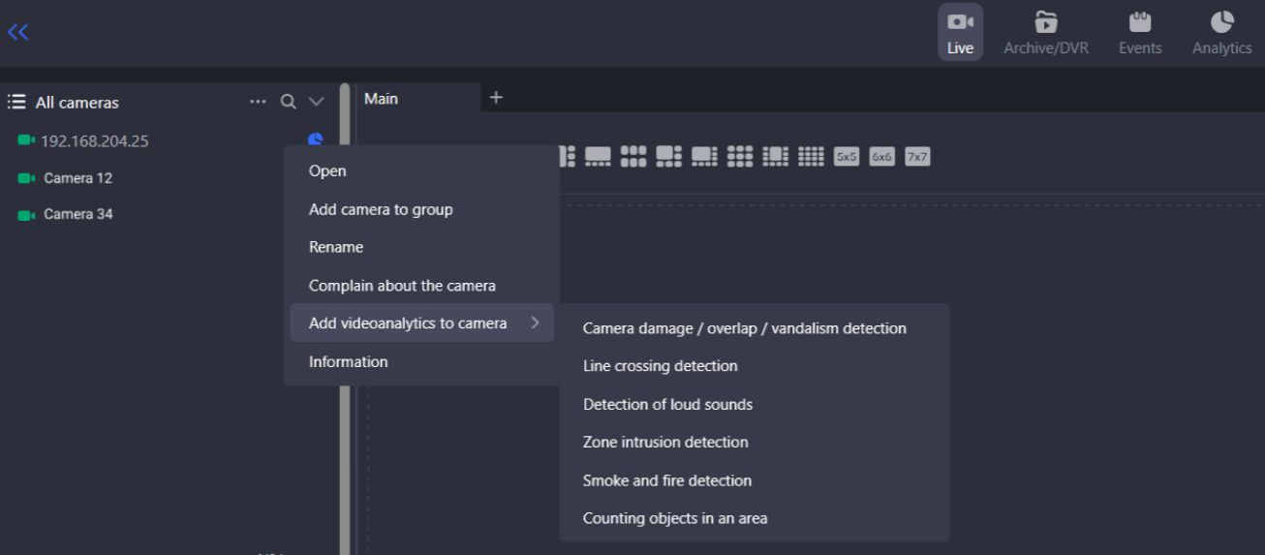Select the 5x5 grid layout
The image size is (1265, 555).
847,156
